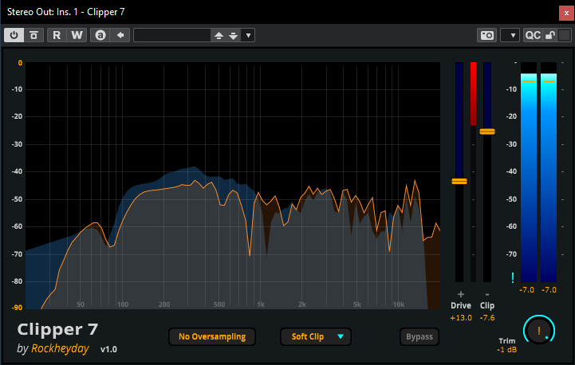Click the Trim value -1 dB
The width and height of the screenshot is (575, 365).
[506, 350]
